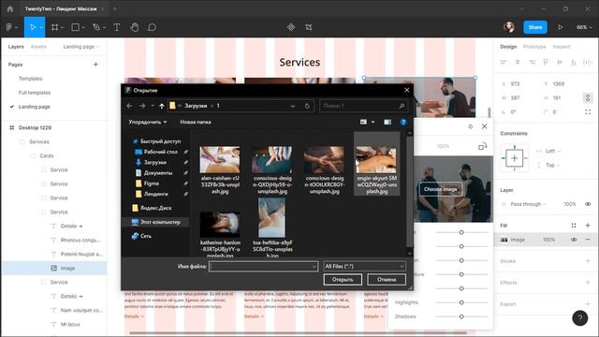Select the Frame tool
This screenshot has height=337, width=599.
click(x=55, y=27)
